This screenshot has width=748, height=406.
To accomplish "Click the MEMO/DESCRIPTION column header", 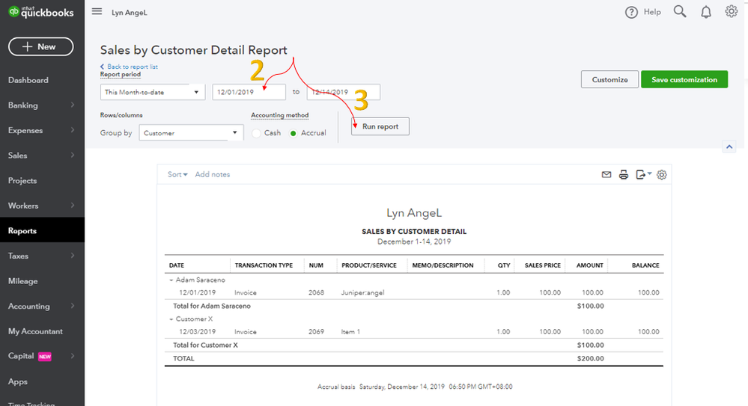I will pos(443,265).
